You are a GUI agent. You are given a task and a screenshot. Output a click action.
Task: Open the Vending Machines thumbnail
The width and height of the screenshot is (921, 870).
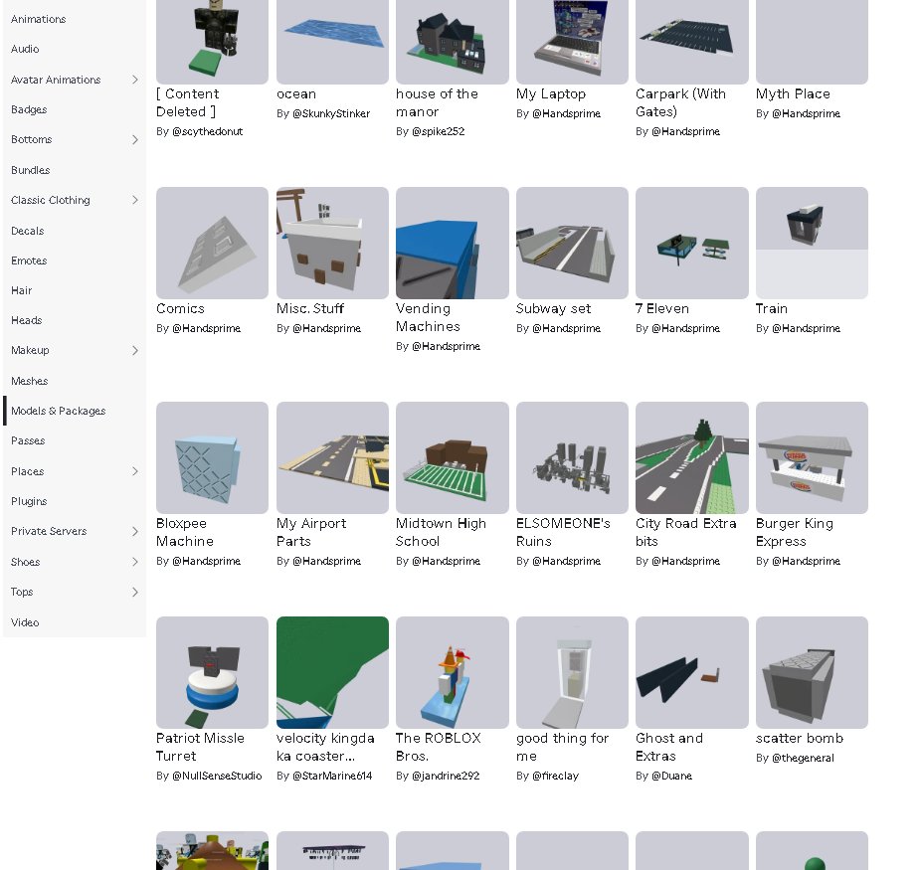pyautogui.click(x=453, y=243)
